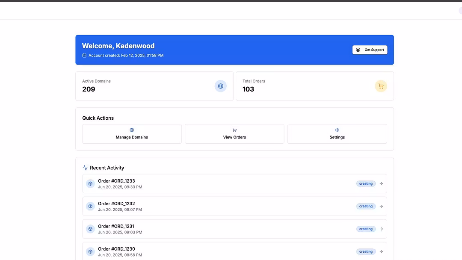The height and width of the screenshot is (260, 462).
Task: Expand Order #ORD_1233 using its arrow
Action: click(381, 184)
